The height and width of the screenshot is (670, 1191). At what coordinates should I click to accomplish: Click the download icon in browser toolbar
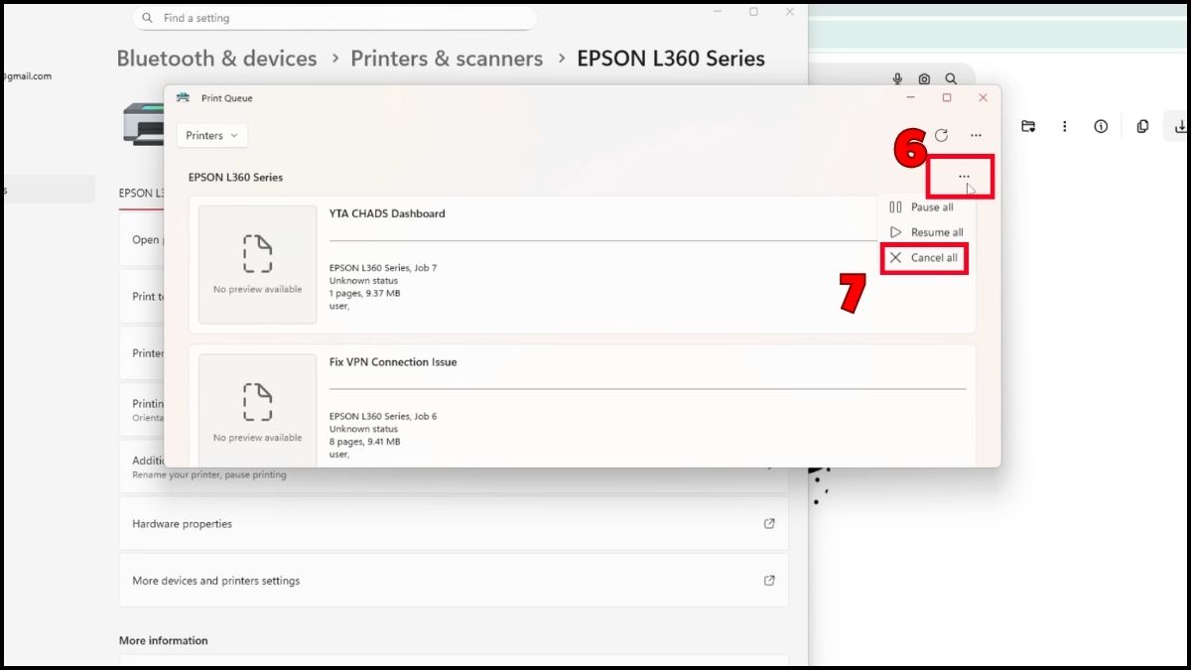click(x=1181, y=127)
